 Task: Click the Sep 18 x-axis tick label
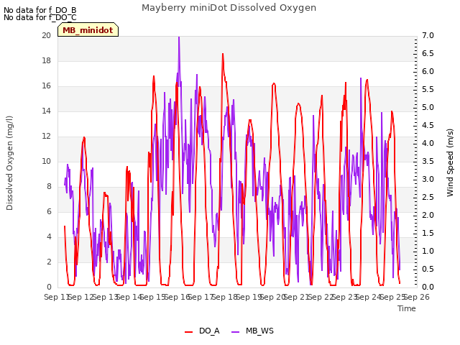coord(225,297)
